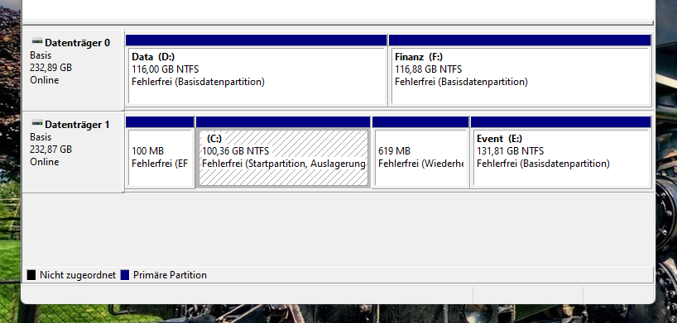Click the Datenträger 1 disk icon
This screenshot has height=323, width=677.
(37, 123)
